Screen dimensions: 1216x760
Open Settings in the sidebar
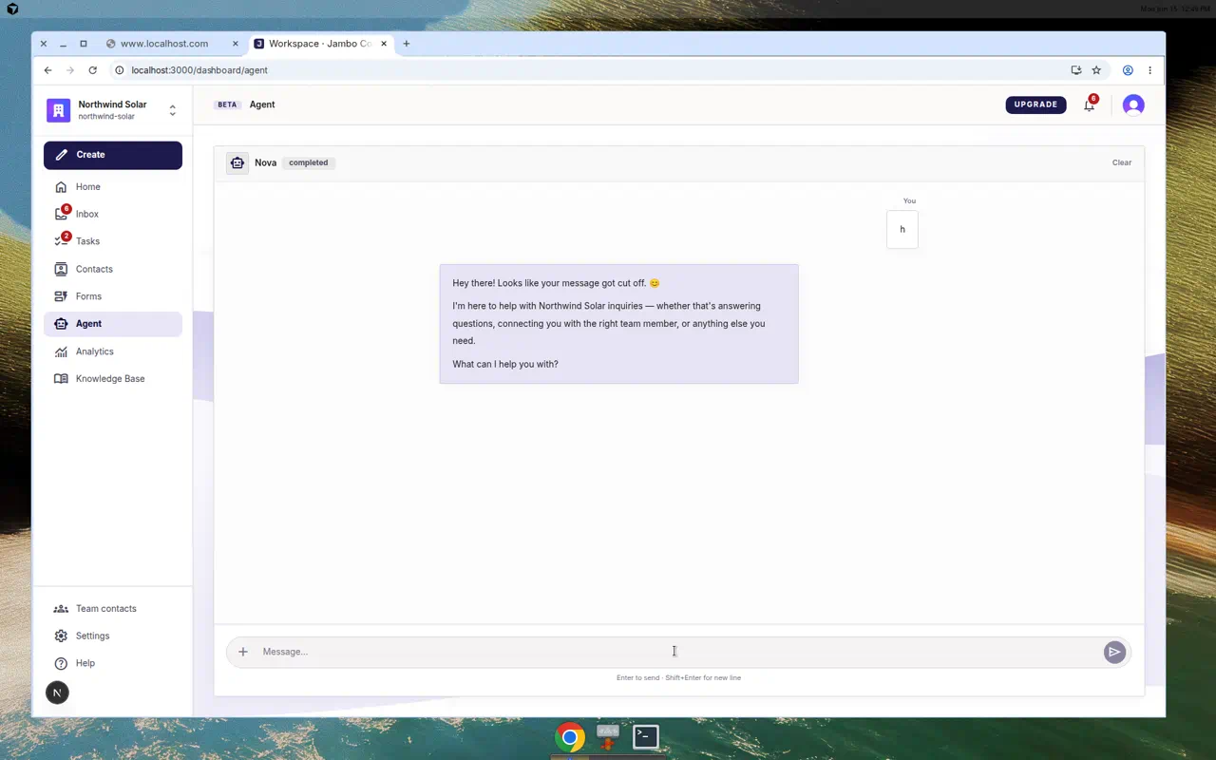click(x=113, y=636)
